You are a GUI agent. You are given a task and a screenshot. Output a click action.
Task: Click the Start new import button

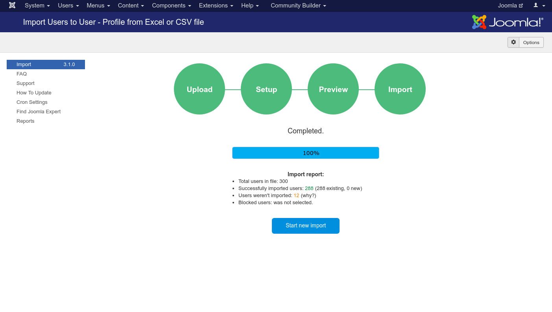306,226
